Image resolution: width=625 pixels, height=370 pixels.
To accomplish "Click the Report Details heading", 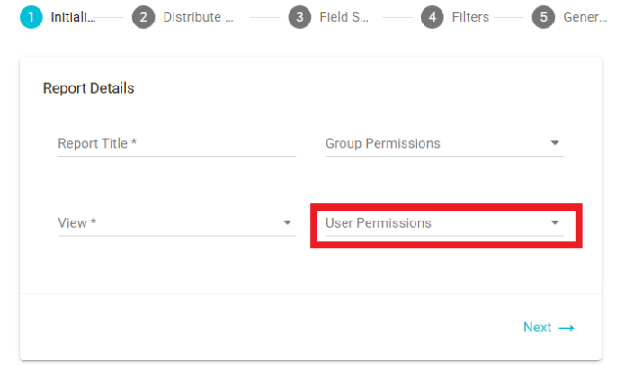I will (x=88, y=88).
